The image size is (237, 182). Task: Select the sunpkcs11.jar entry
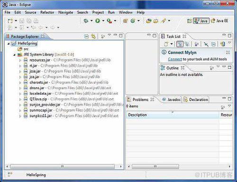point(71,116)
